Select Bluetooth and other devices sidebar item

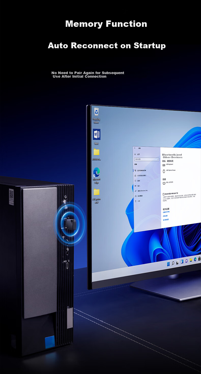click(140, 170)
